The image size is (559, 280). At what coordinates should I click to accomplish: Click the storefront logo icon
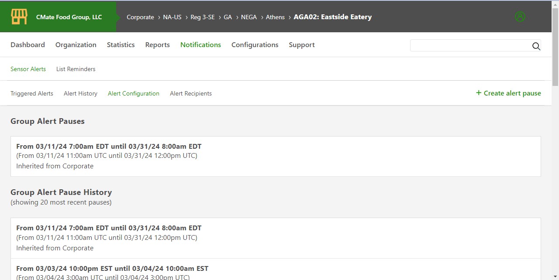coord(19,17)
